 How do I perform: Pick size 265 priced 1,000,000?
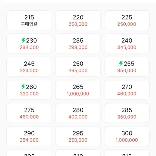coord(78,90)
